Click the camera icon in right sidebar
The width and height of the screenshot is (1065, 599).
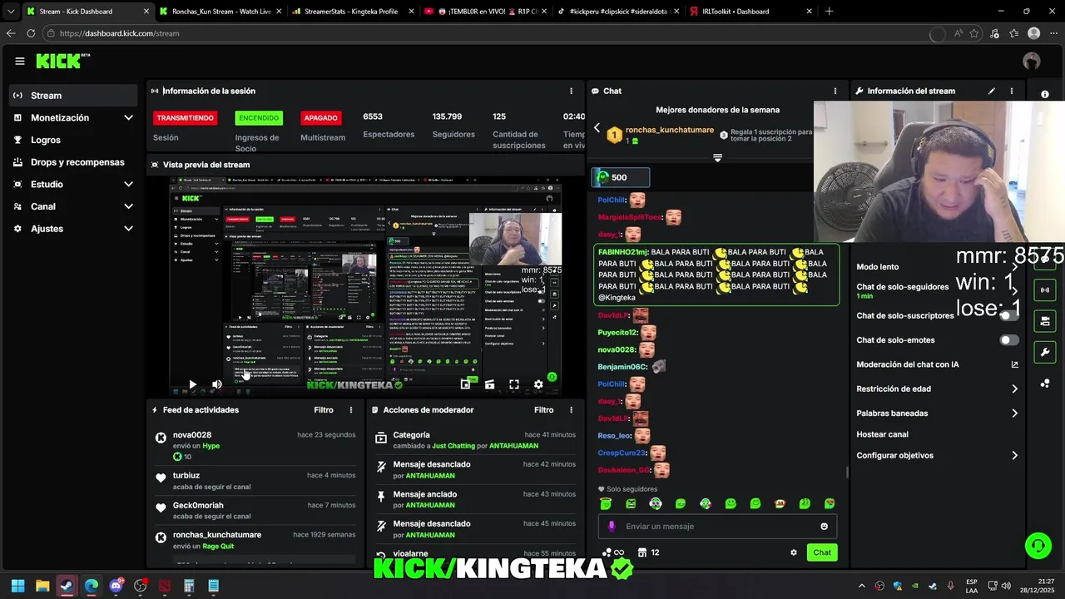click(x=1045, y=321)
